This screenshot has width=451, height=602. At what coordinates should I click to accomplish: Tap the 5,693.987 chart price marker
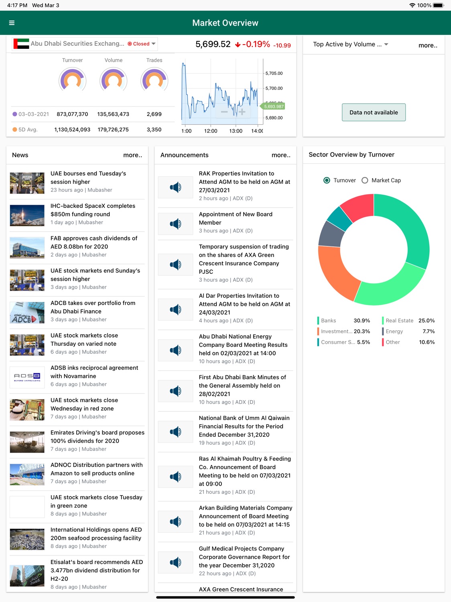pyautogui.click(x=274, y=106)
